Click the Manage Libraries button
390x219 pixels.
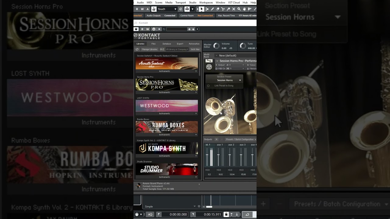tap(149, 49)
